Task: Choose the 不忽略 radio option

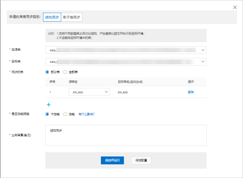Action: coord(47,114)
